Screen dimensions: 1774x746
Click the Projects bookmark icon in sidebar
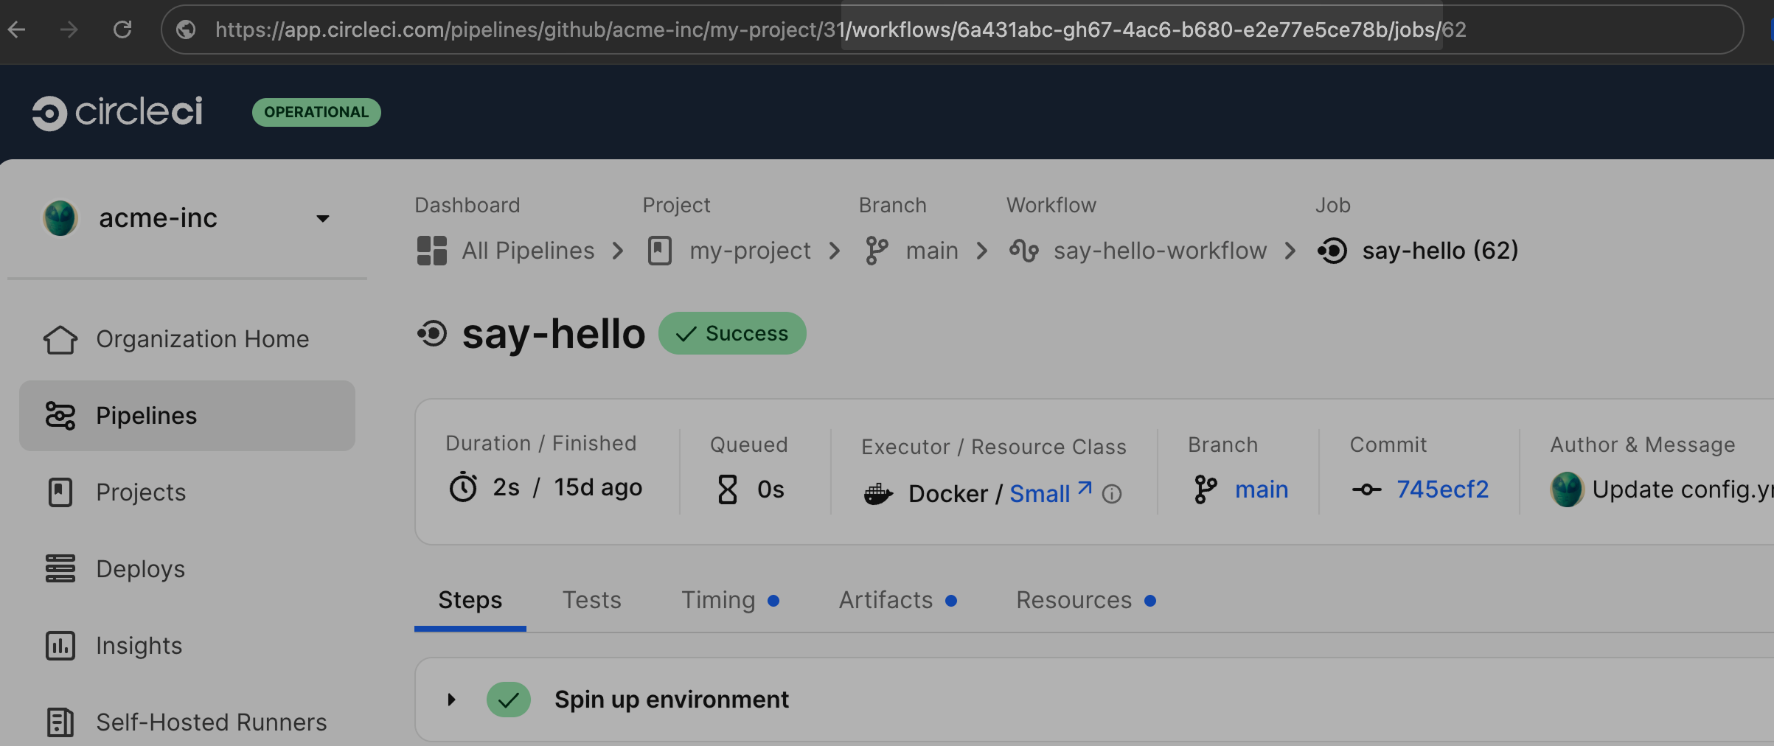[x=60, y=492]
